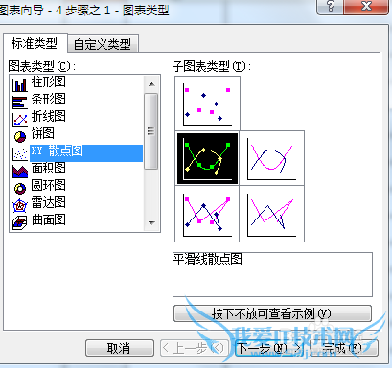This screenshot has height=368, width=392.
Task: Click the 上一步 back button
Action: click(x=194, y=348)
